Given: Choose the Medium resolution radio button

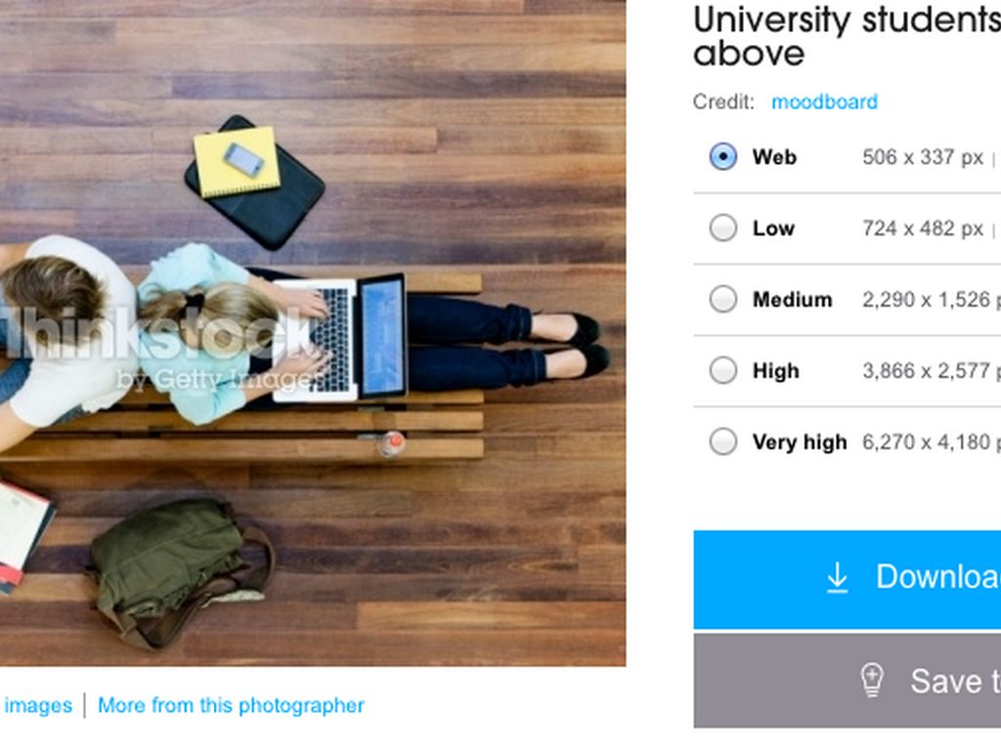Looking at the screenshot, I should [723, 299].
